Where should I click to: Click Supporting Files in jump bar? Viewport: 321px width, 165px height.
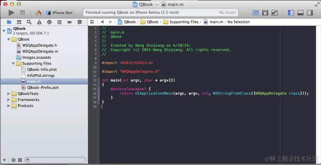181,22
